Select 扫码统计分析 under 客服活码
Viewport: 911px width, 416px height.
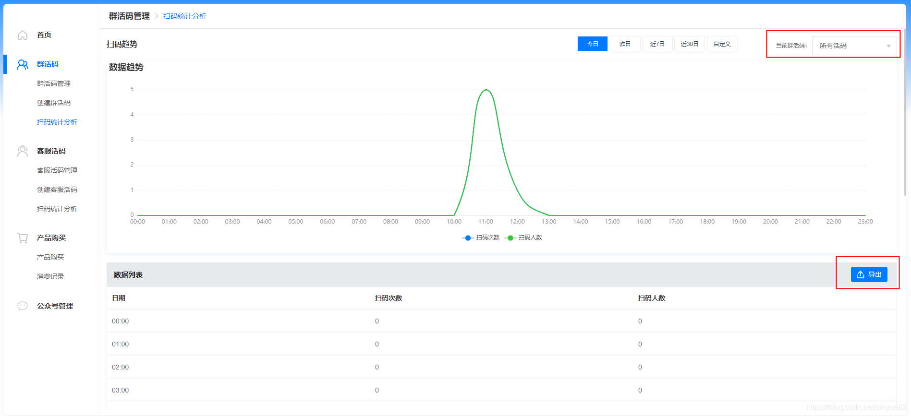click(x=57, y=209)
